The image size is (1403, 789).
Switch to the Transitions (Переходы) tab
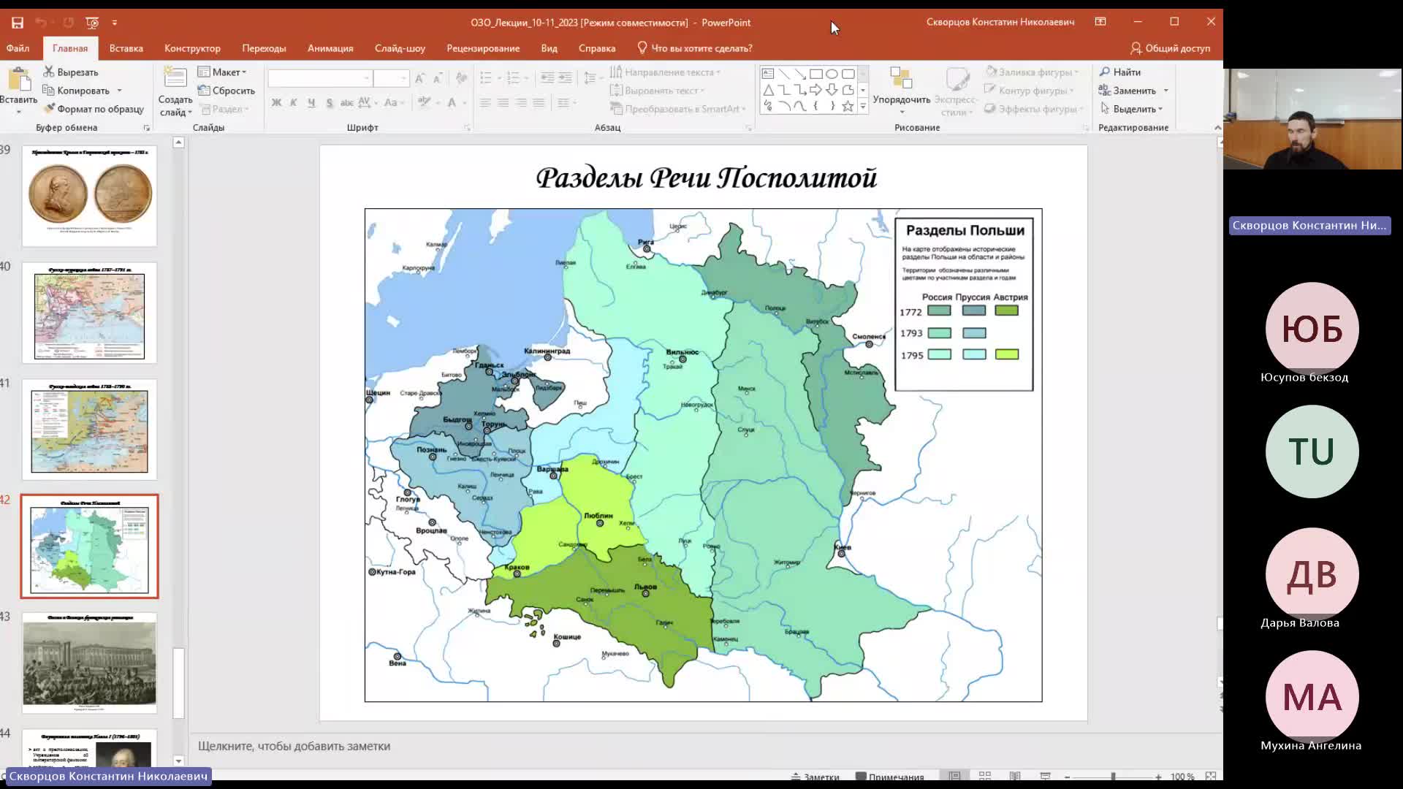point(264,48)
